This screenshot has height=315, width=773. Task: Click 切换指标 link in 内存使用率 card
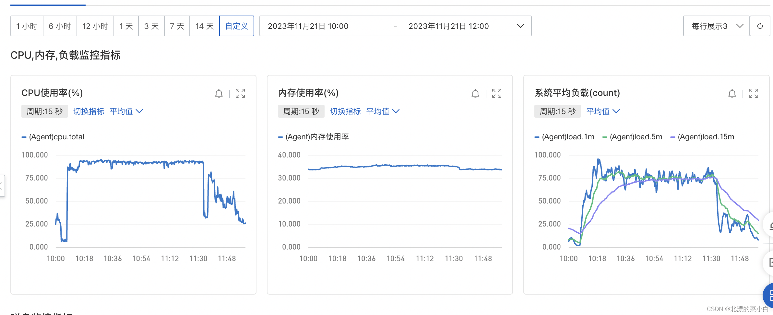coord(345,111)
